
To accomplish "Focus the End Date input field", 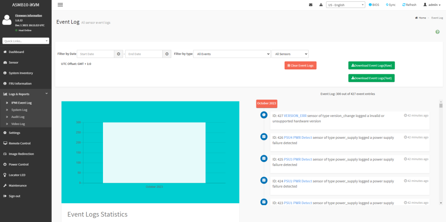I will [x=144, y=54].
